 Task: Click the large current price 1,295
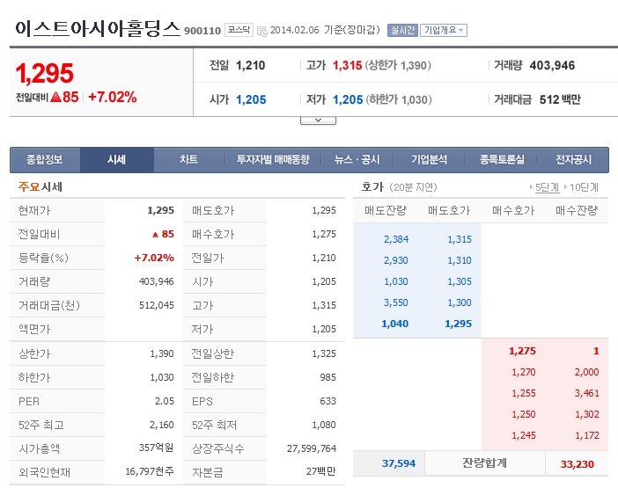click(45, 73)
